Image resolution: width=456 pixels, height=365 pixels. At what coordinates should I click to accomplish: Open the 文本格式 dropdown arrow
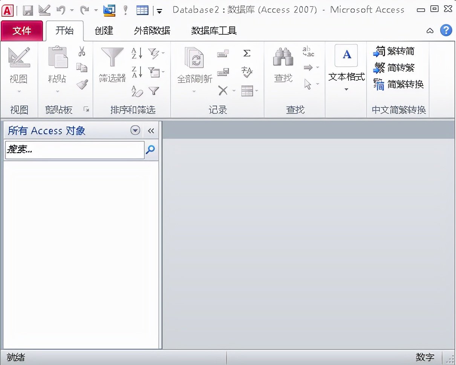[346, 90]
